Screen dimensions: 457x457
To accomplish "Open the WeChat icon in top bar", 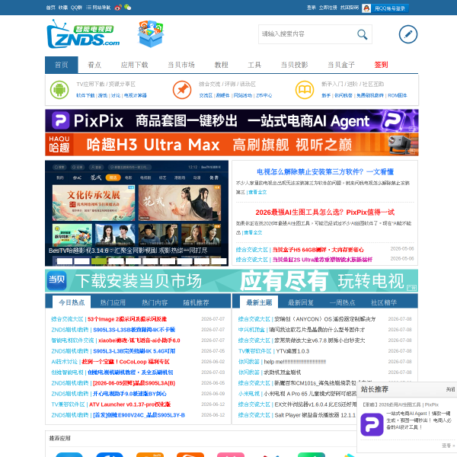I will (x=128, y=8).
